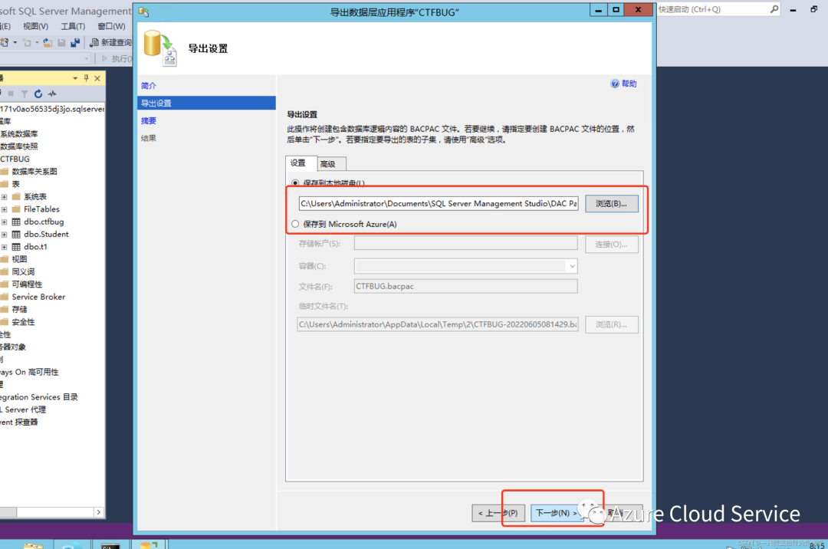Click the local disk BACPAC path field

click(x=439, y=203)
